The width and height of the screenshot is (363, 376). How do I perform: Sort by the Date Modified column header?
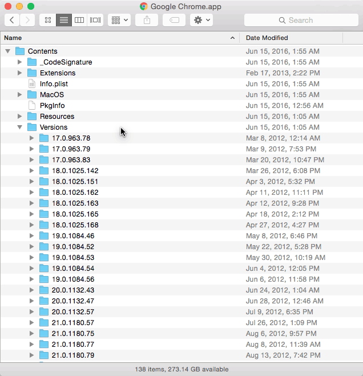[x=291, y=38]
